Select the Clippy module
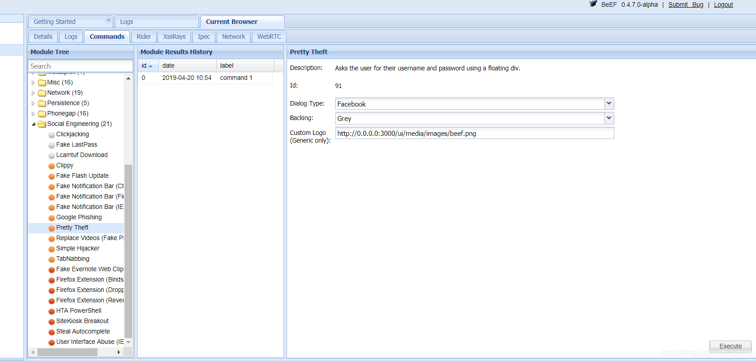Image resolution: width=756 pixels, height=361 pixels. [x=65, y=165]
